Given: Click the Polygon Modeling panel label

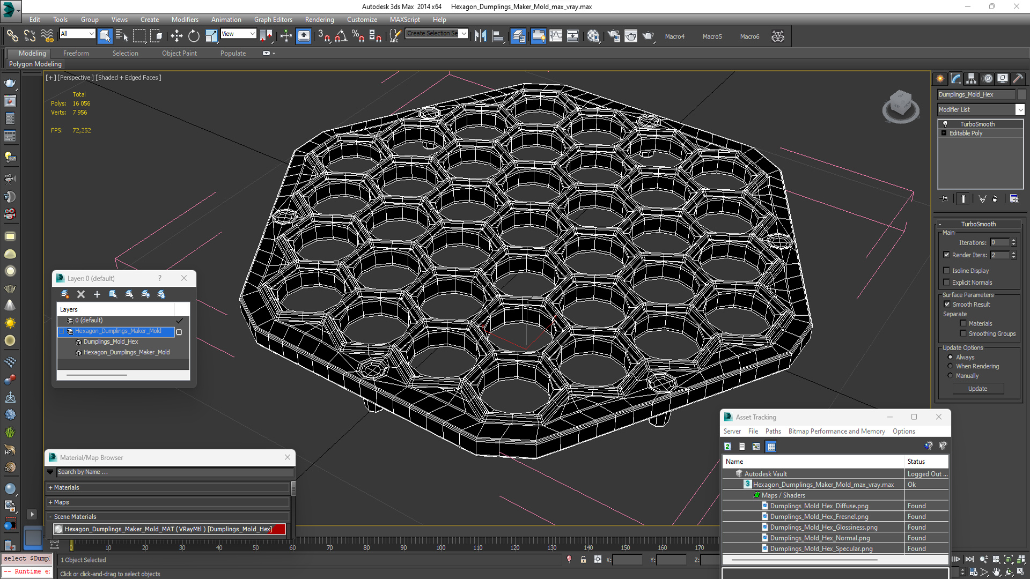Looking at the screenshot, I should coord(35,64).
